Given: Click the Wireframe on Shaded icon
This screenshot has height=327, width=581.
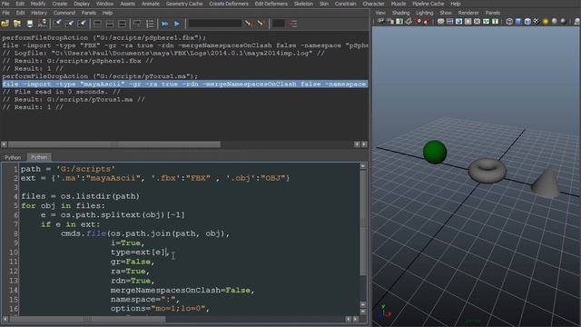Looking at the screenshot, I should (527, 22).
